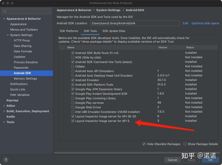Click Optimize disk space link
Image resolution: width=222 pixels, height=165 pixels.
tap(205, 23)
